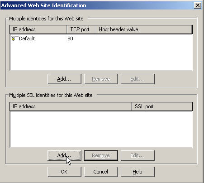Viewport: 204px width, 183px height.
Task: Close the Advanced Web Site Identification dialog
Action: [x=198, y=5]
